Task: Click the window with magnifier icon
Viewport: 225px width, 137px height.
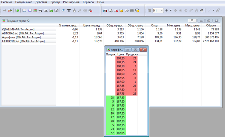Action: (x=46, y=10)
